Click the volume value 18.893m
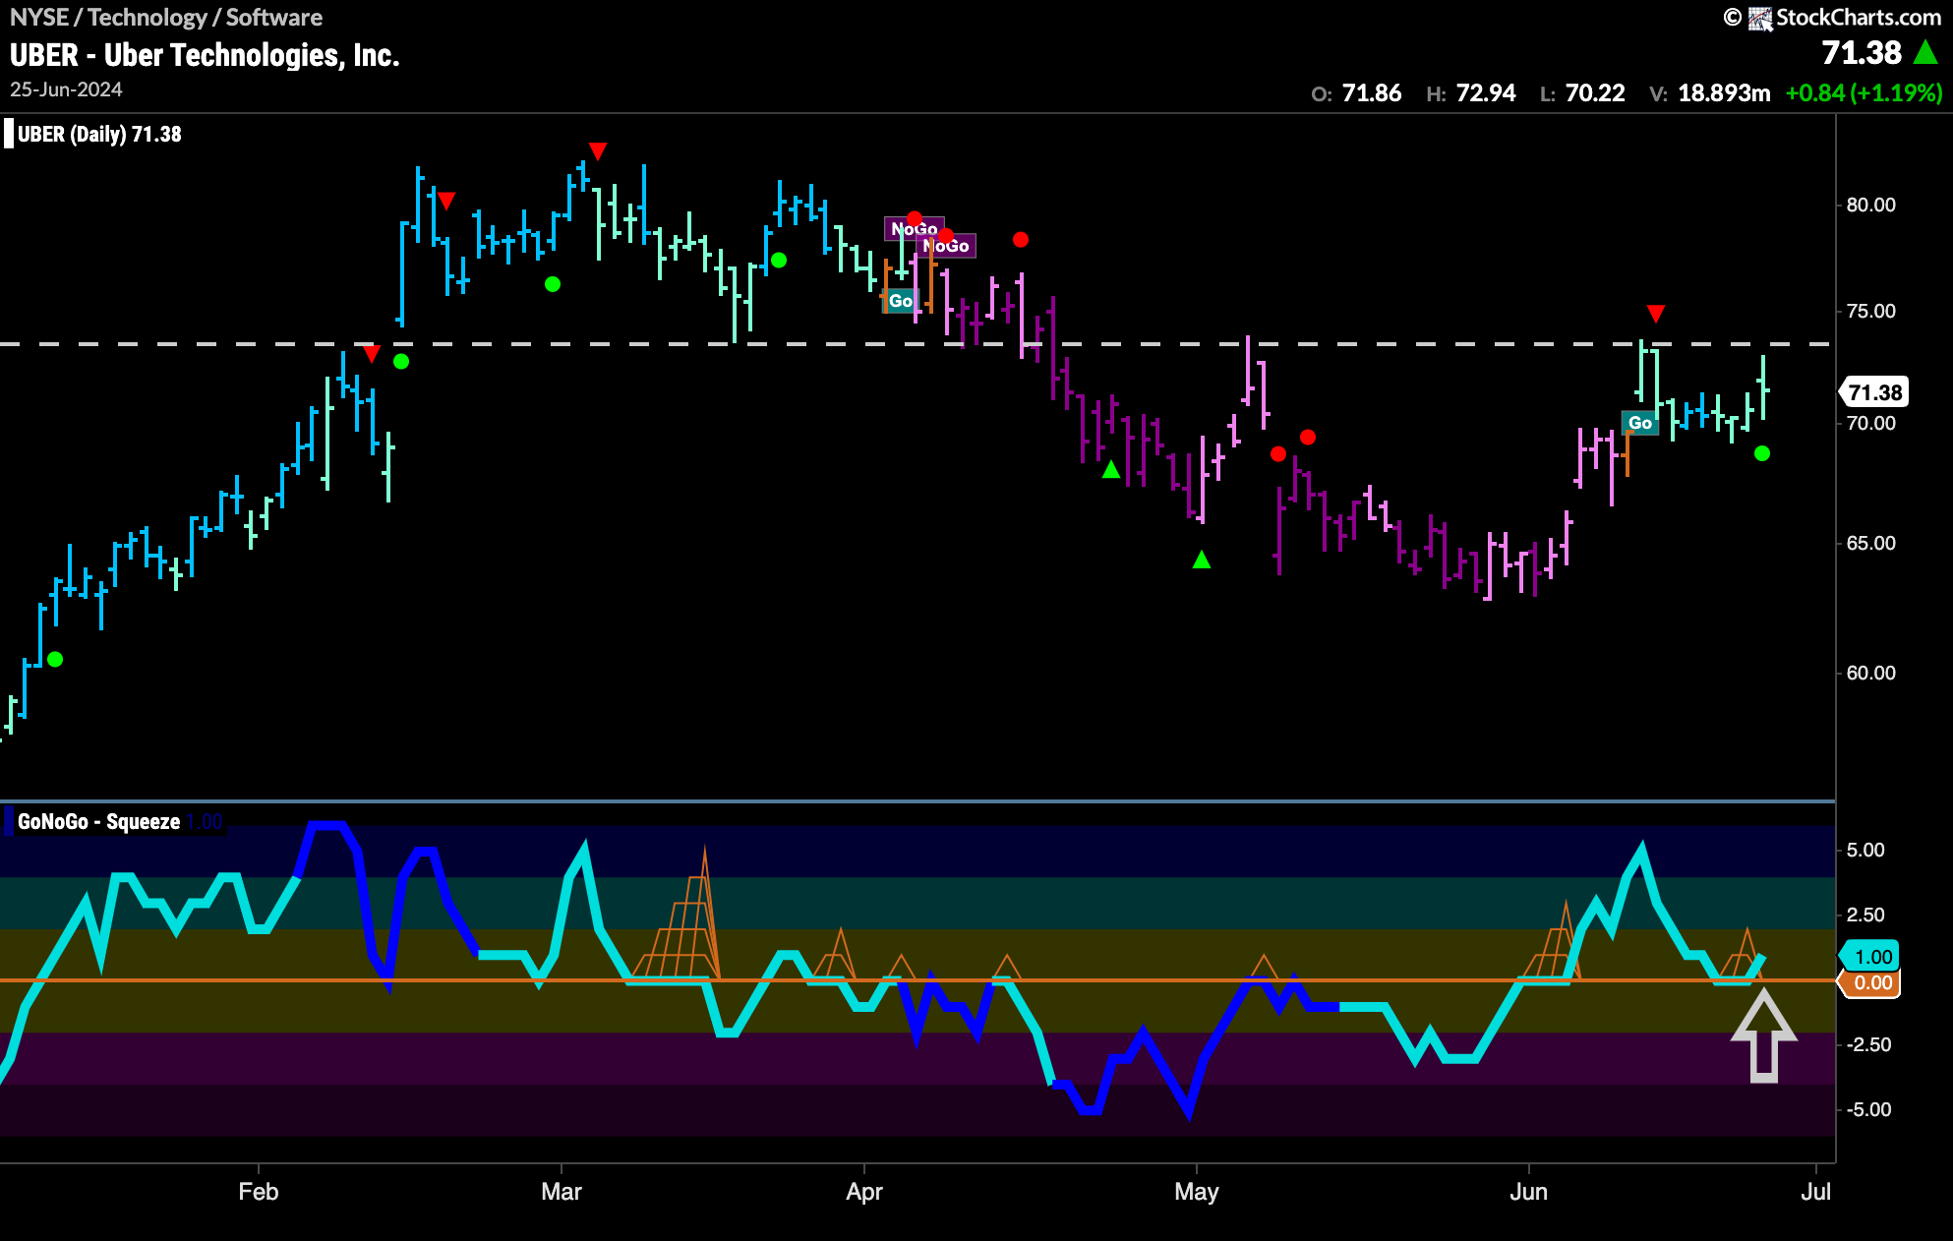The image size is (1953, 1241). click(x=1724, y=93)
